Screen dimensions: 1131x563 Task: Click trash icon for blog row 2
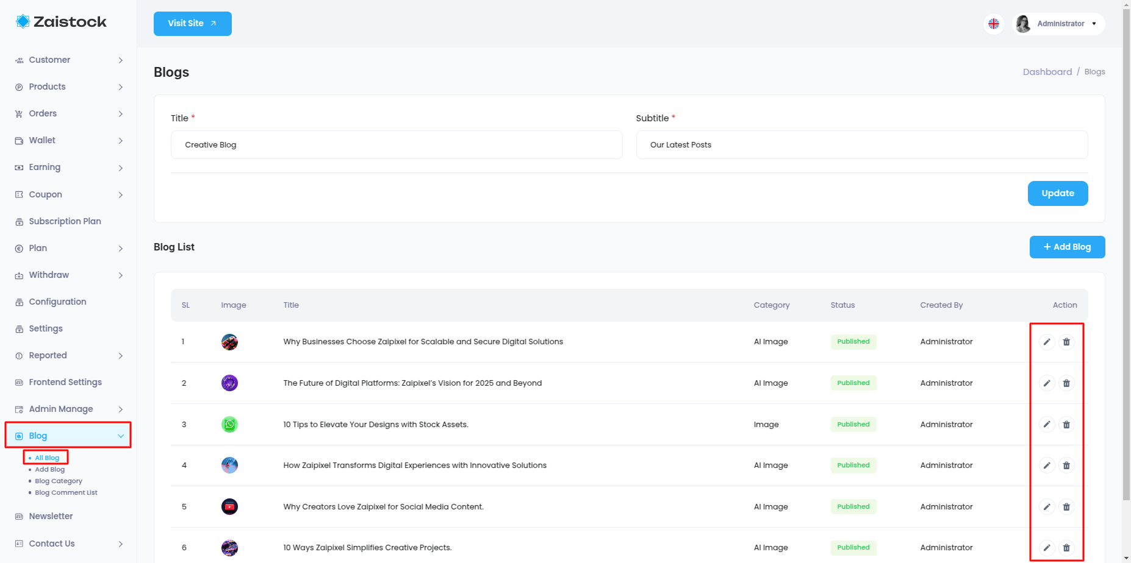point(1066,383)
